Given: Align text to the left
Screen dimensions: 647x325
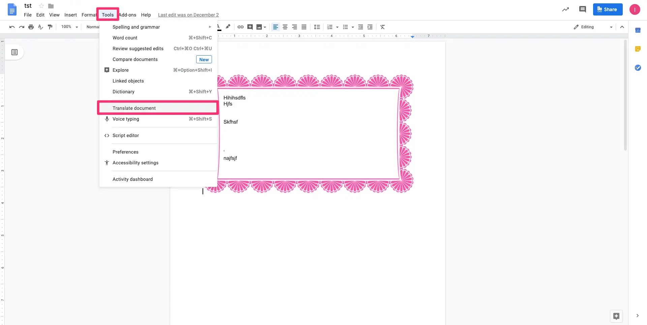Looking at the screenshot, I should coord(275,27).
